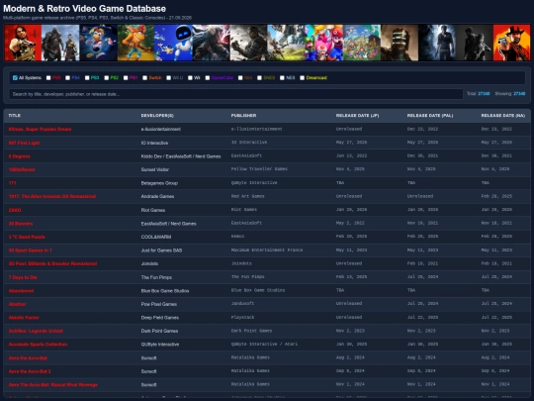Uncheck the All Systems checkbox

coord(15,78)
